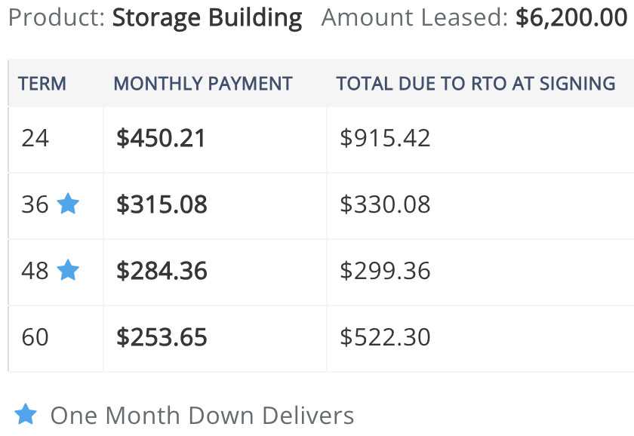
Task: Click the $299.36 total due amount
Action: tap(385, 271)
